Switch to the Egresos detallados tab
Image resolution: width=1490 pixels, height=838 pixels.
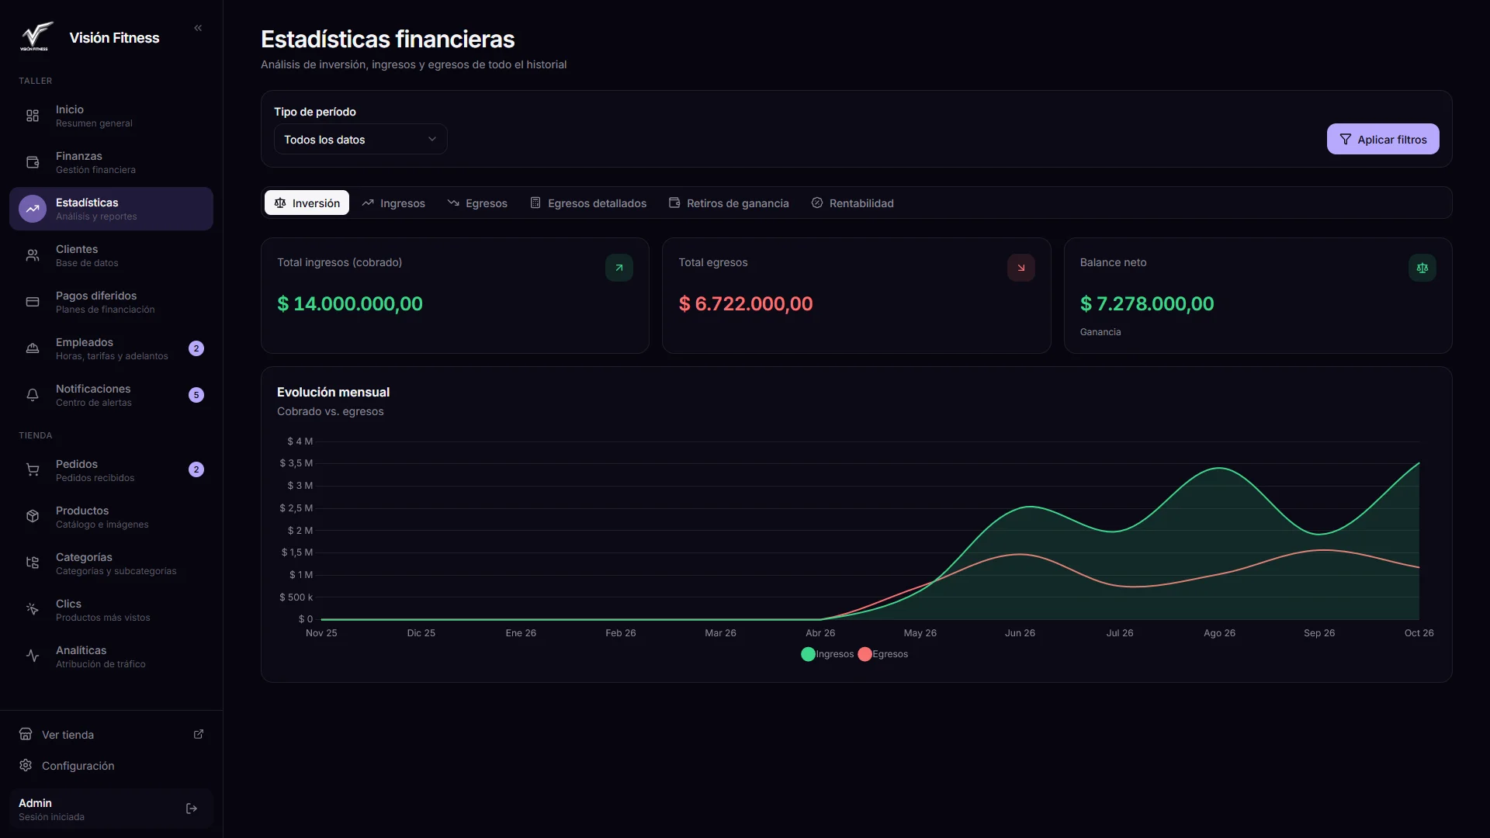[587, 203]
